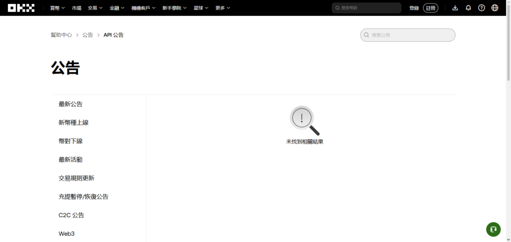
Task: Expand the 星球 dropdown menu
Action: [x=201, y=8]
